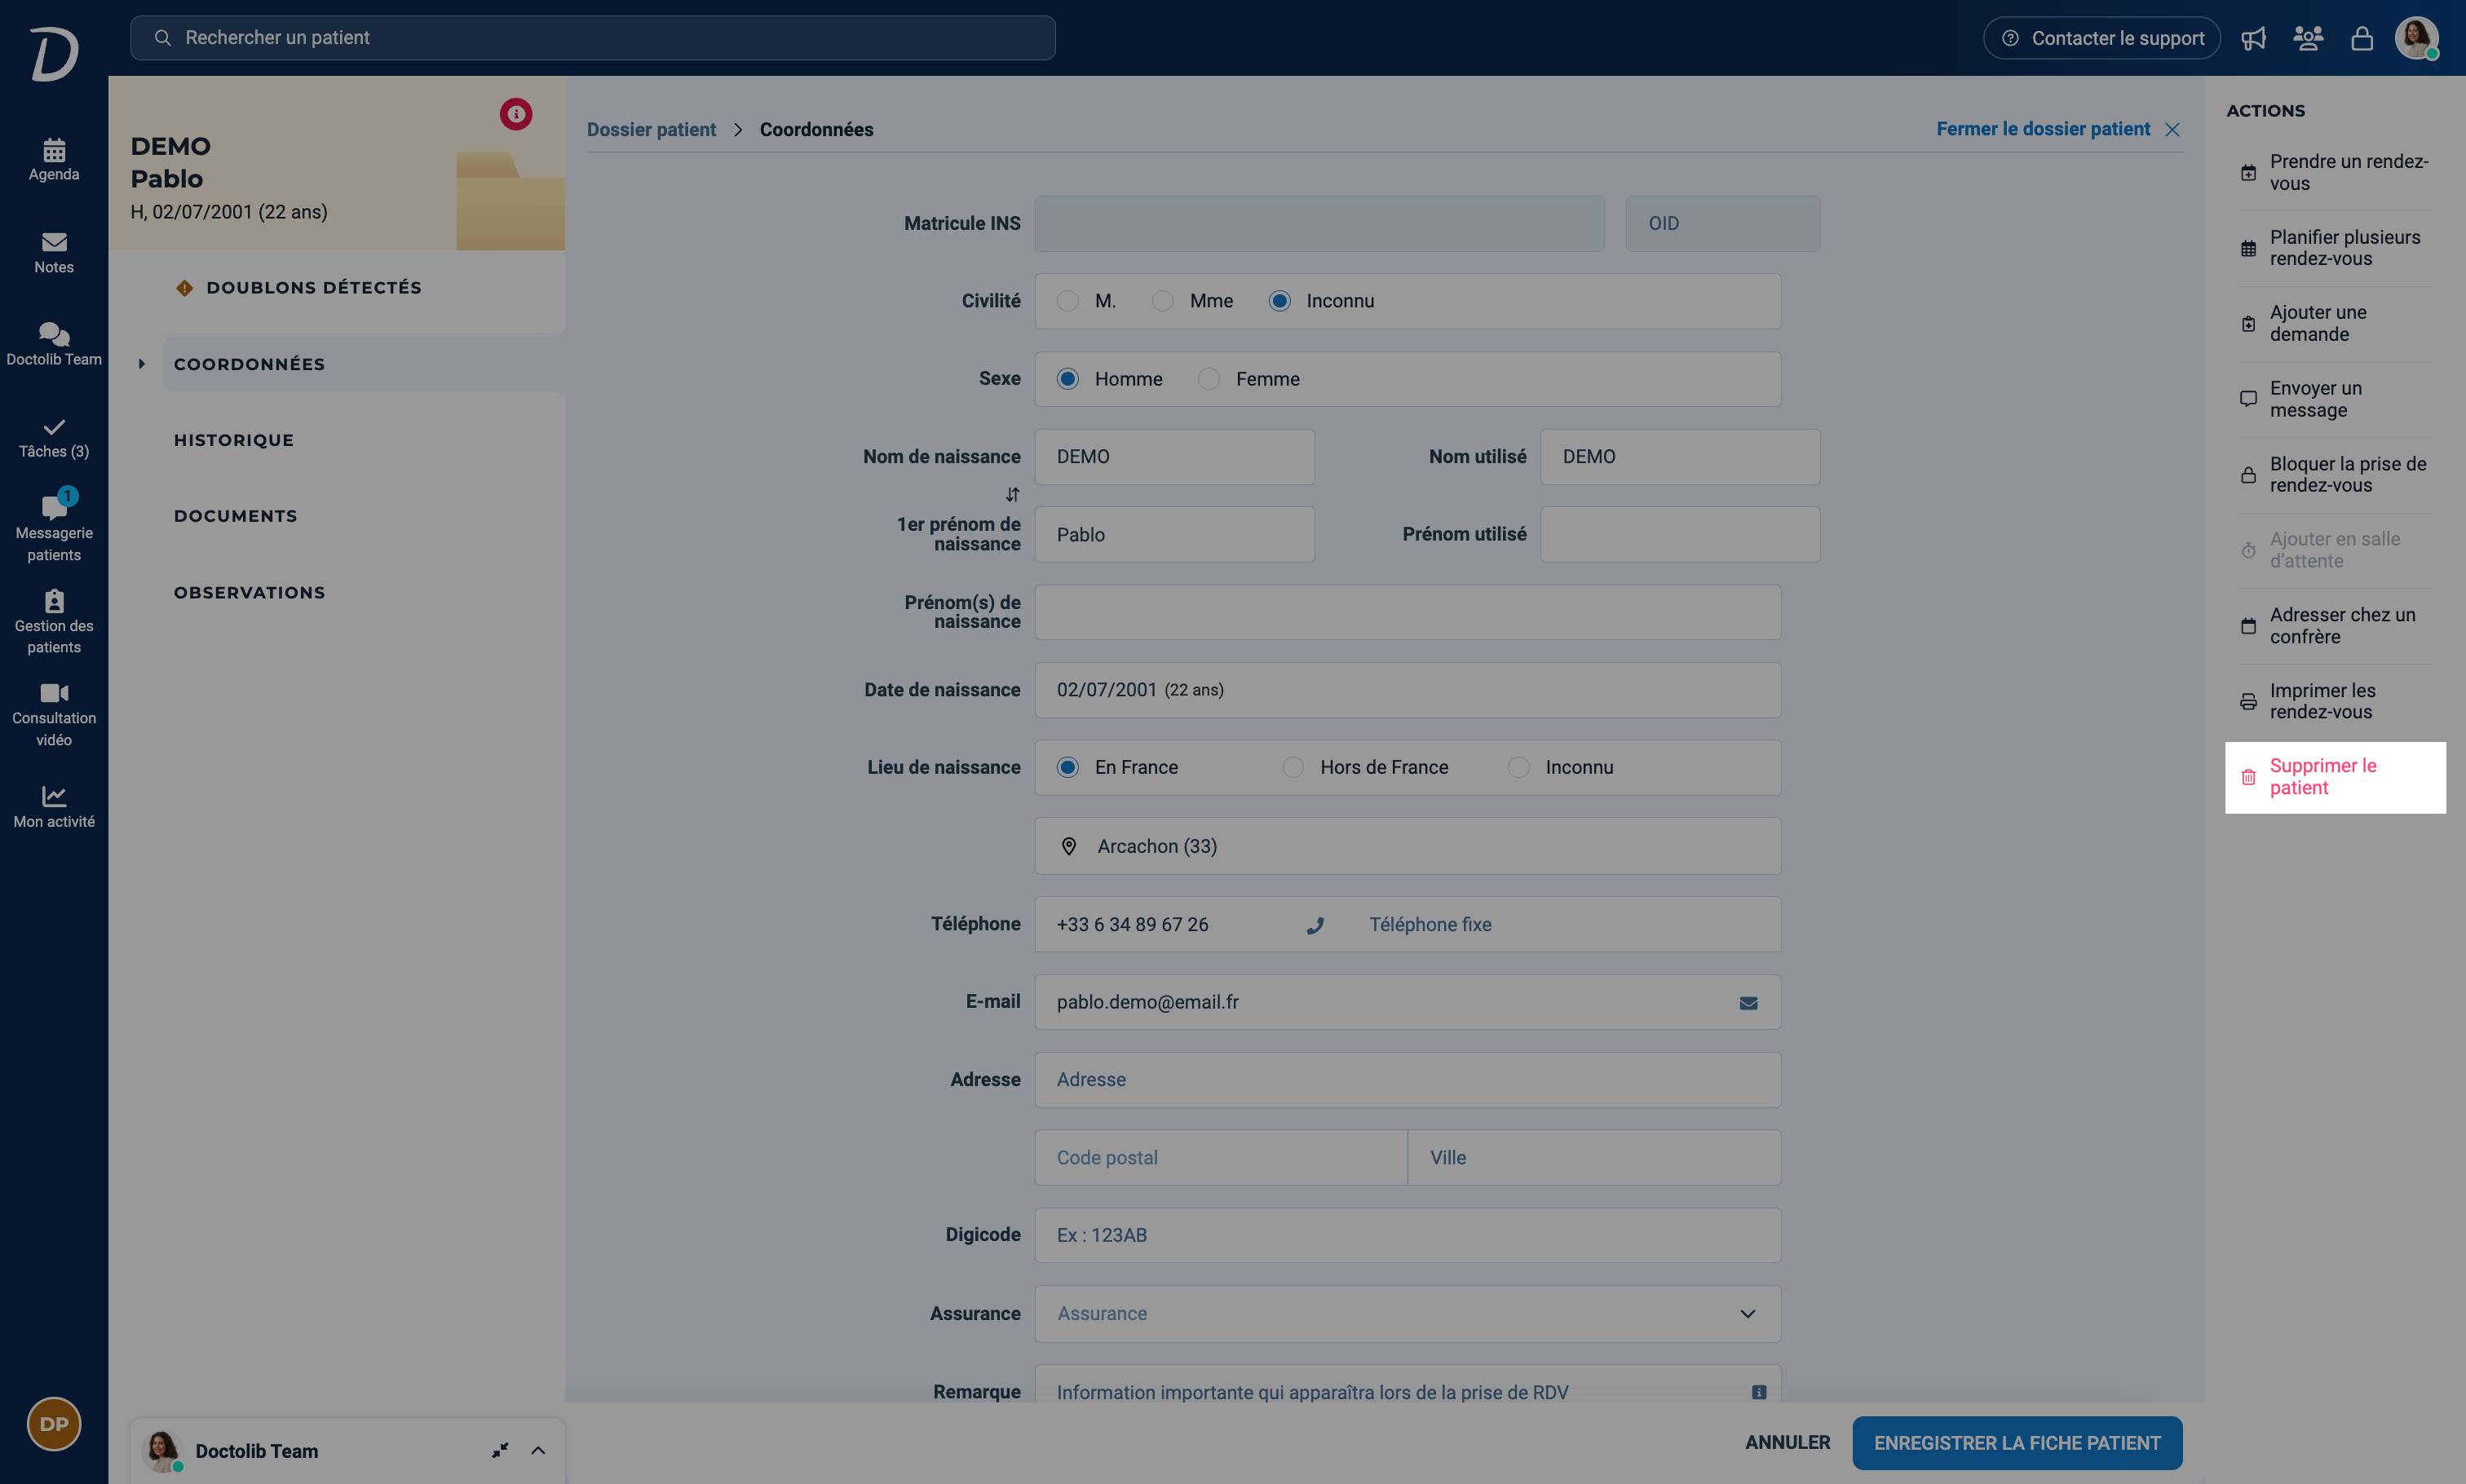The width and height of the screenshot is (2466, 1484).
Task: Select birthplace Hors de France radio
Action: click(x=1293, y=767)
